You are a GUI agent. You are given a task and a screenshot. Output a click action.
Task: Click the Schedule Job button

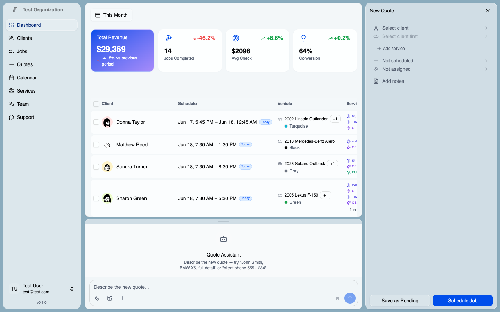[463, 301]
